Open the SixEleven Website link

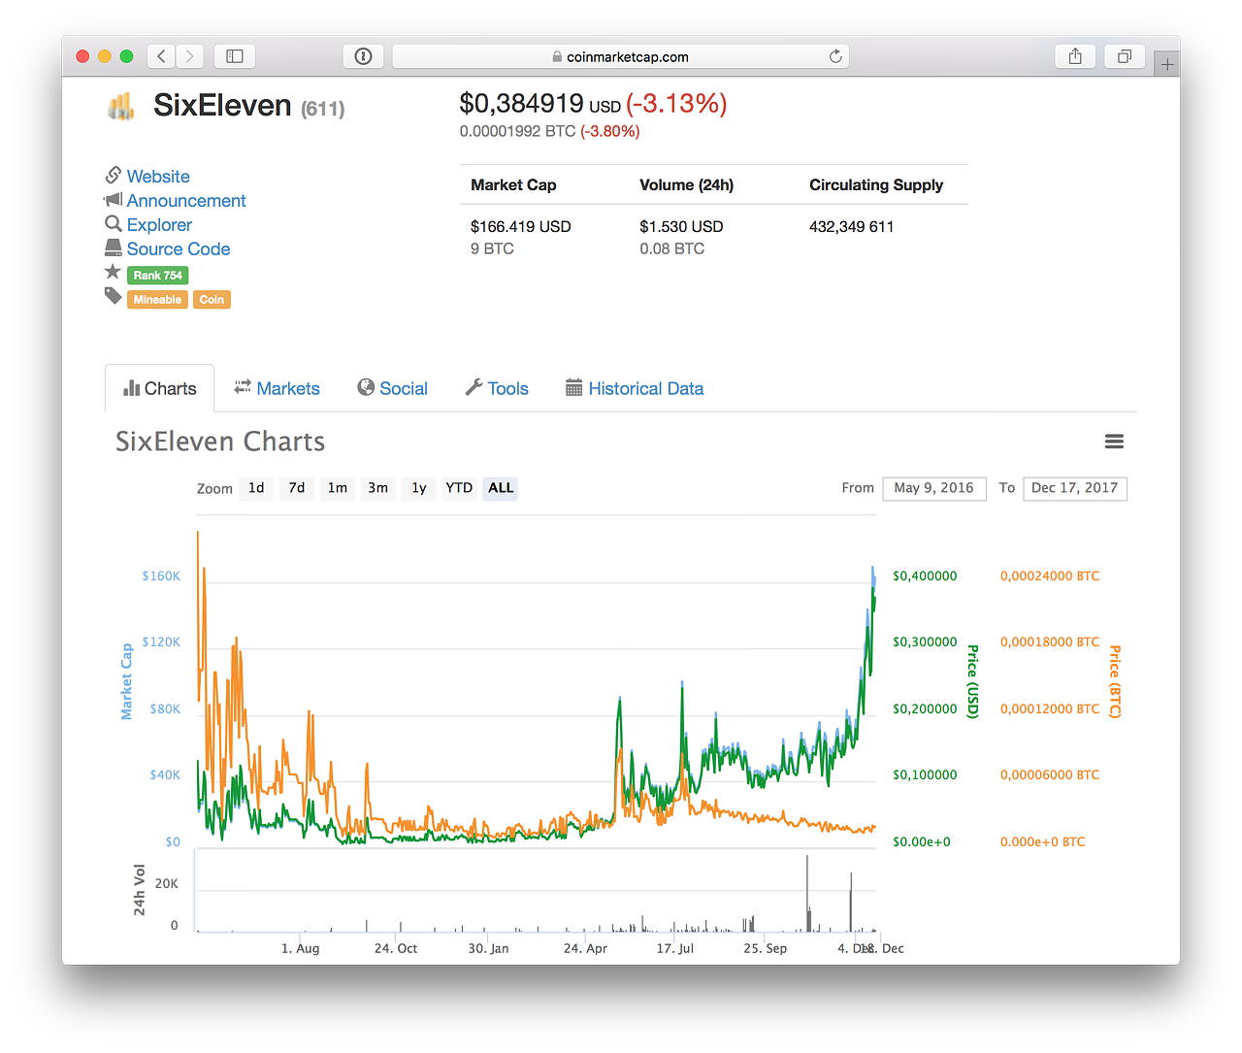click(x=158, y=177)
